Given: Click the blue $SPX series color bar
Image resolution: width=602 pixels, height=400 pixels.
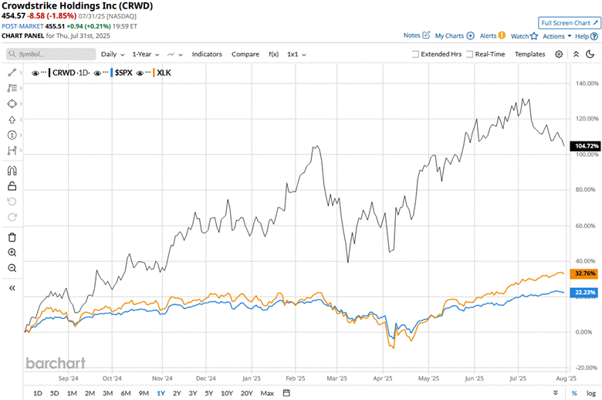Looking at the screenshot, I should coord(111,73).
